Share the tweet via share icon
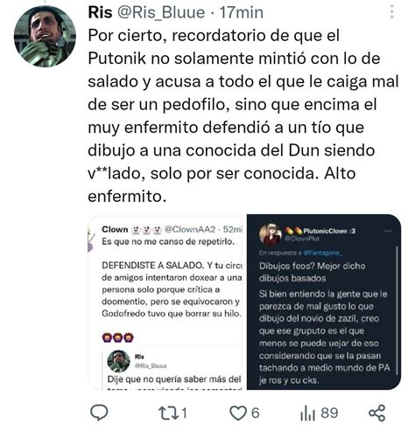Viewport: 415px width, 431px height. click(x=377, y=413)
